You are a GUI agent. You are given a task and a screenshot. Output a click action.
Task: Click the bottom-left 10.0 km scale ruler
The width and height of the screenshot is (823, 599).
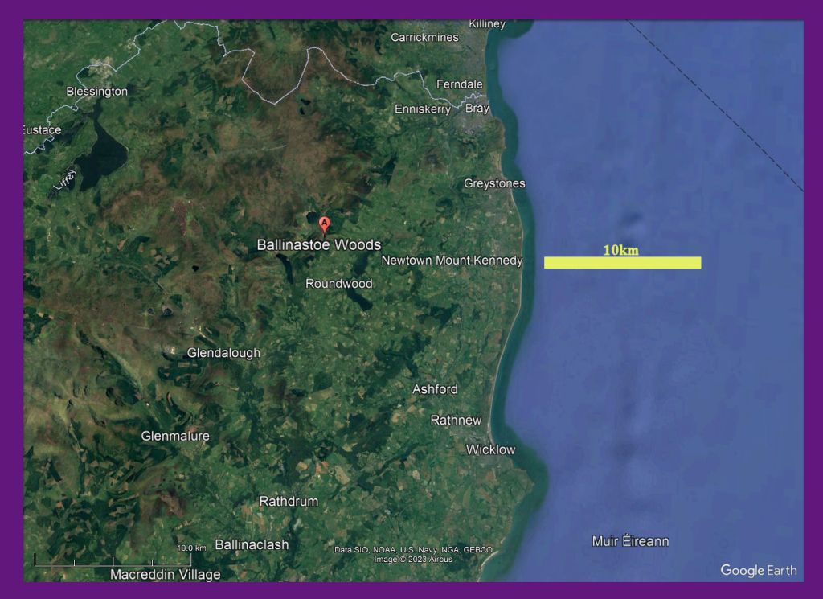[x=113, y=559]
